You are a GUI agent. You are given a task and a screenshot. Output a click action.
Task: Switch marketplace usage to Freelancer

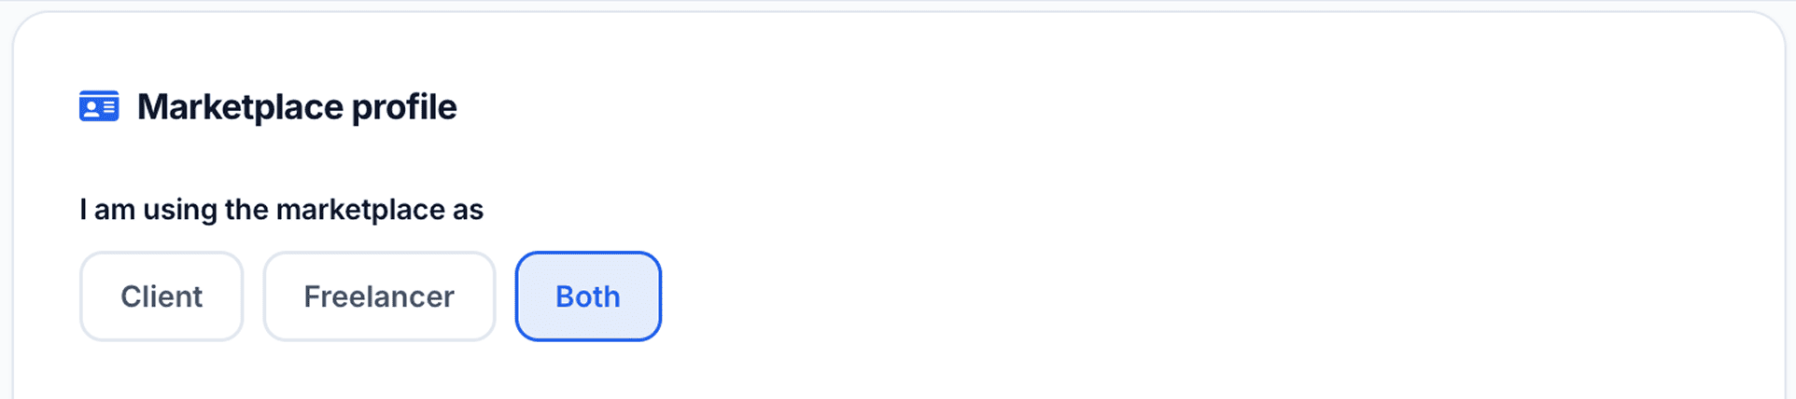tap(379, 296)
